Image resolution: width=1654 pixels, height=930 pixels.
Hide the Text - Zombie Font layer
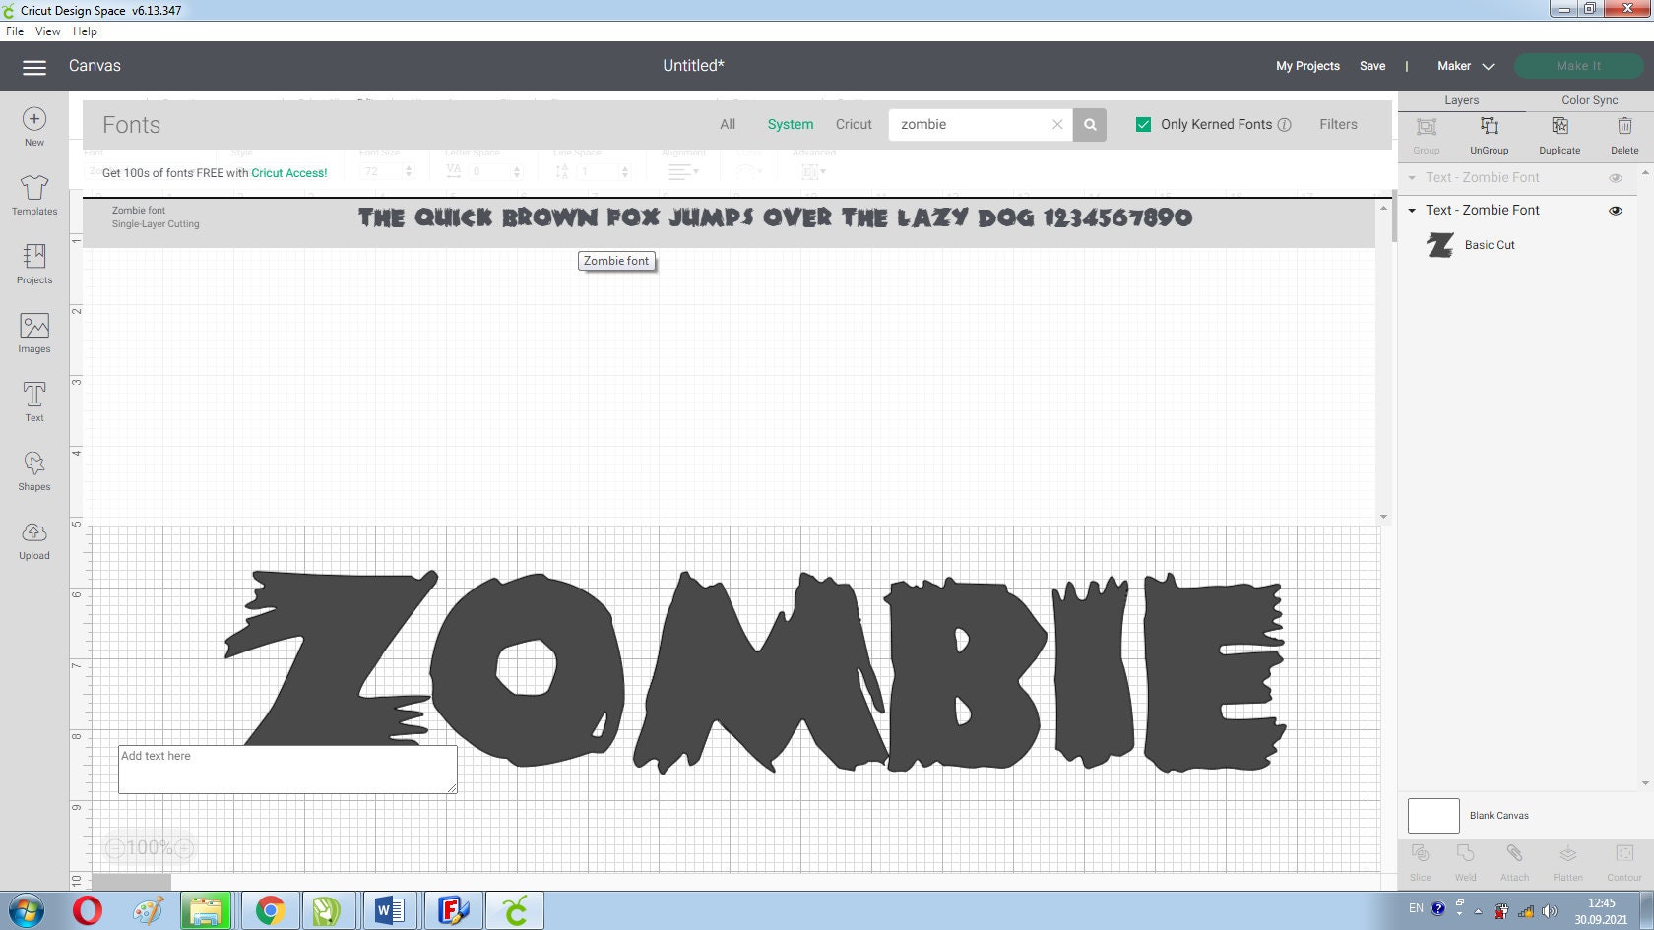tap(1616, 210)
